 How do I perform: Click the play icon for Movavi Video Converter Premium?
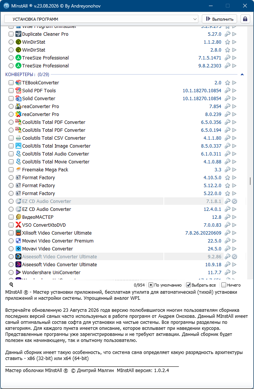[234, 241]
